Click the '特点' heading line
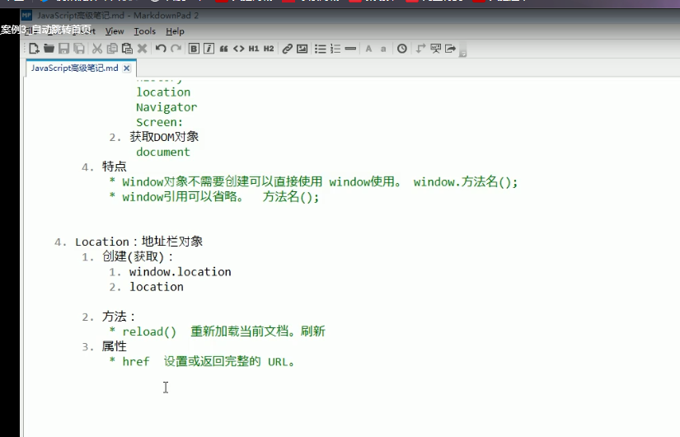The height and width of the screenshot is (437, 680). 115,167
